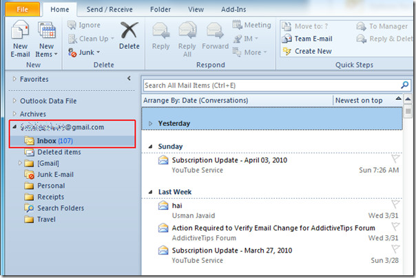The image size is (416, 278).
Task: Flag the 'hai' message
Action: (395, 204)
